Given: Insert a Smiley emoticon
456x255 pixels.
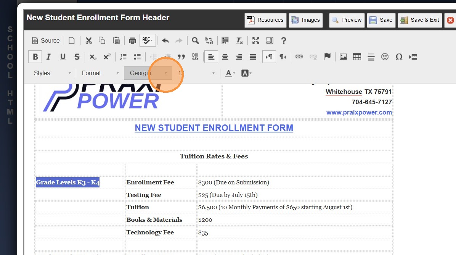Looking at the screenshot, I should tap(385, 57).
